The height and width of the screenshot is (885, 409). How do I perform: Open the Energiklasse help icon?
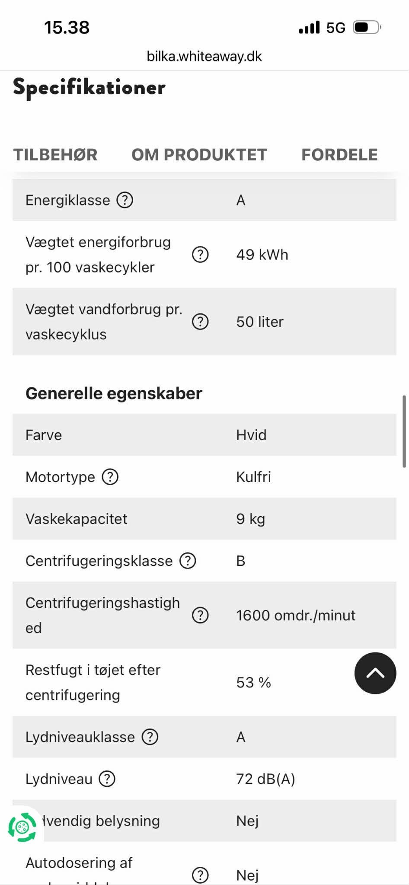(125, 200)
